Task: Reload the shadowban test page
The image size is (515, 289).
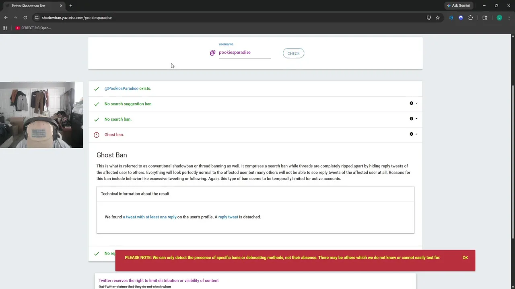Action: coord(25,18)
